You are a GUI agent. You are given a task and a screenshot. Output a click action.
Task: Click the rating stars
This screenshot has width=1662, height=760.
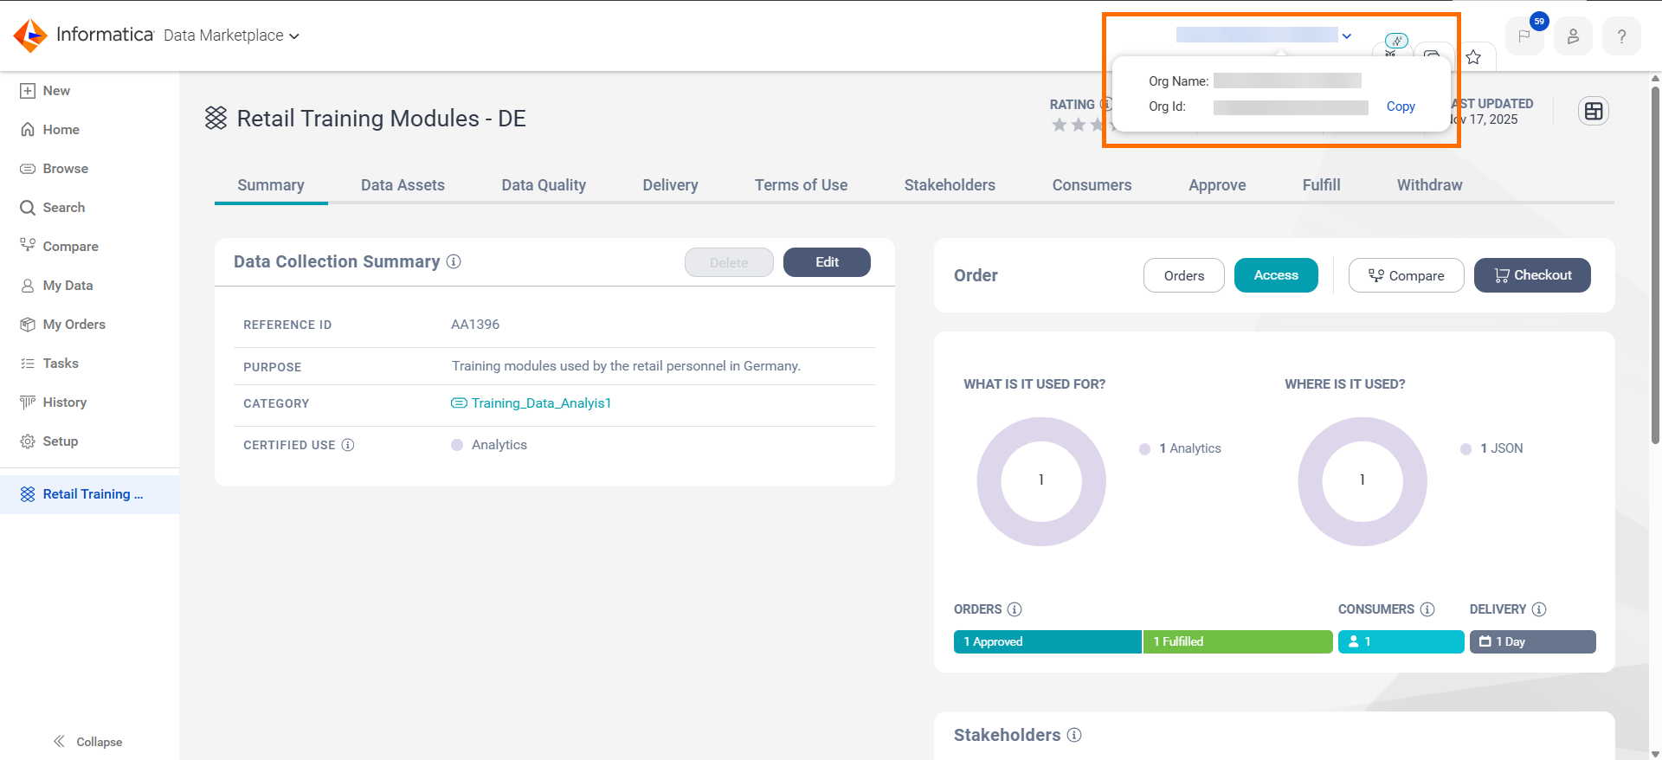tap(1080, 125)
